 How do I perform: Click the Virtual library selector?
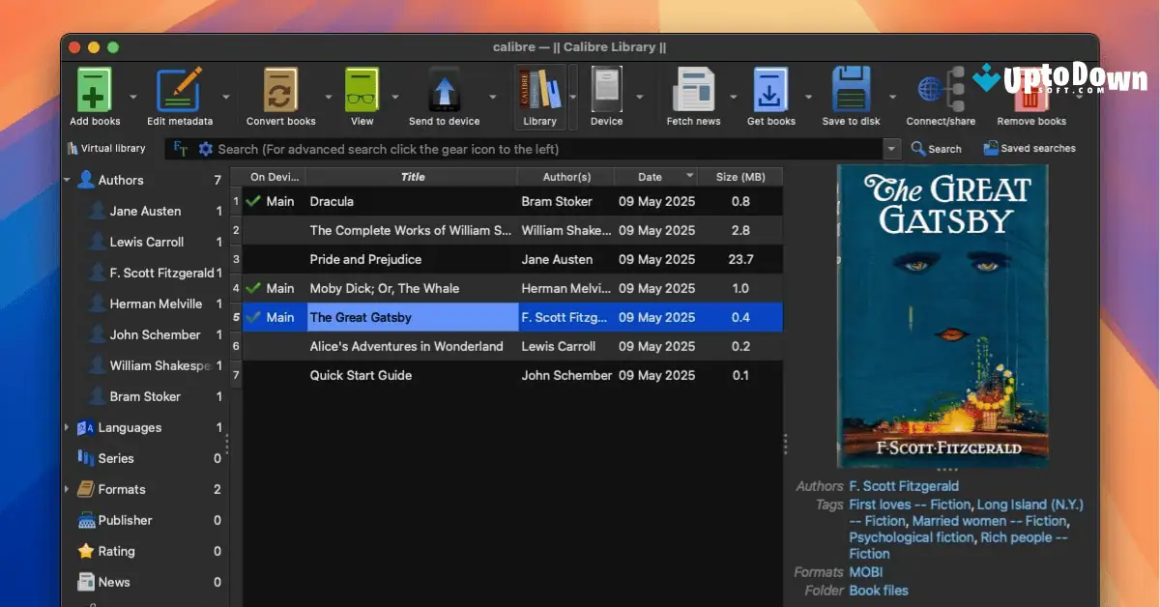pos(106,148)
